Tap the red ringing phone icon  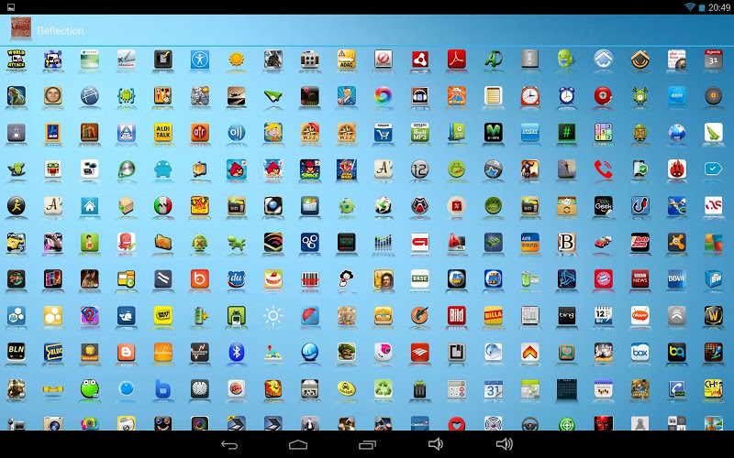603,169
